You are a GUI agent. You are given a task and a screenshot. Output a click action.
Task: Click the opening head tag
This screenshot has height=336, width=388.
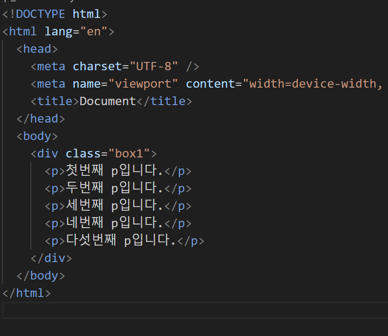[x=37, y=49]
